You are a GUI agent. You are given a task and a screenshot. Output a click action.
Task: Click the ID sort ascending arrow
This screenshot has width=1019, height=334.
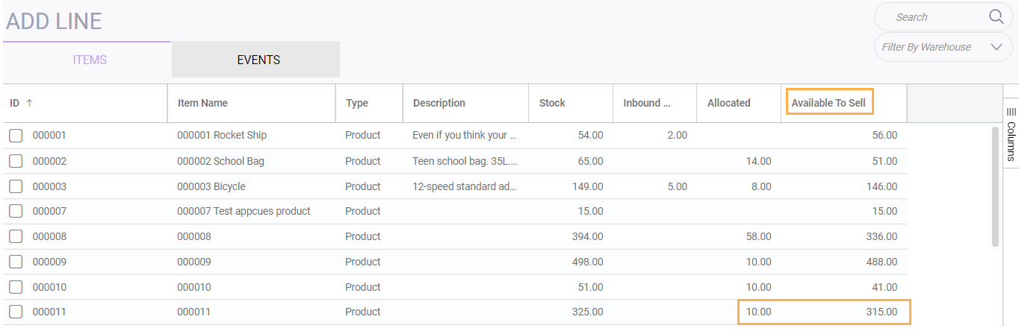(29, 104)
